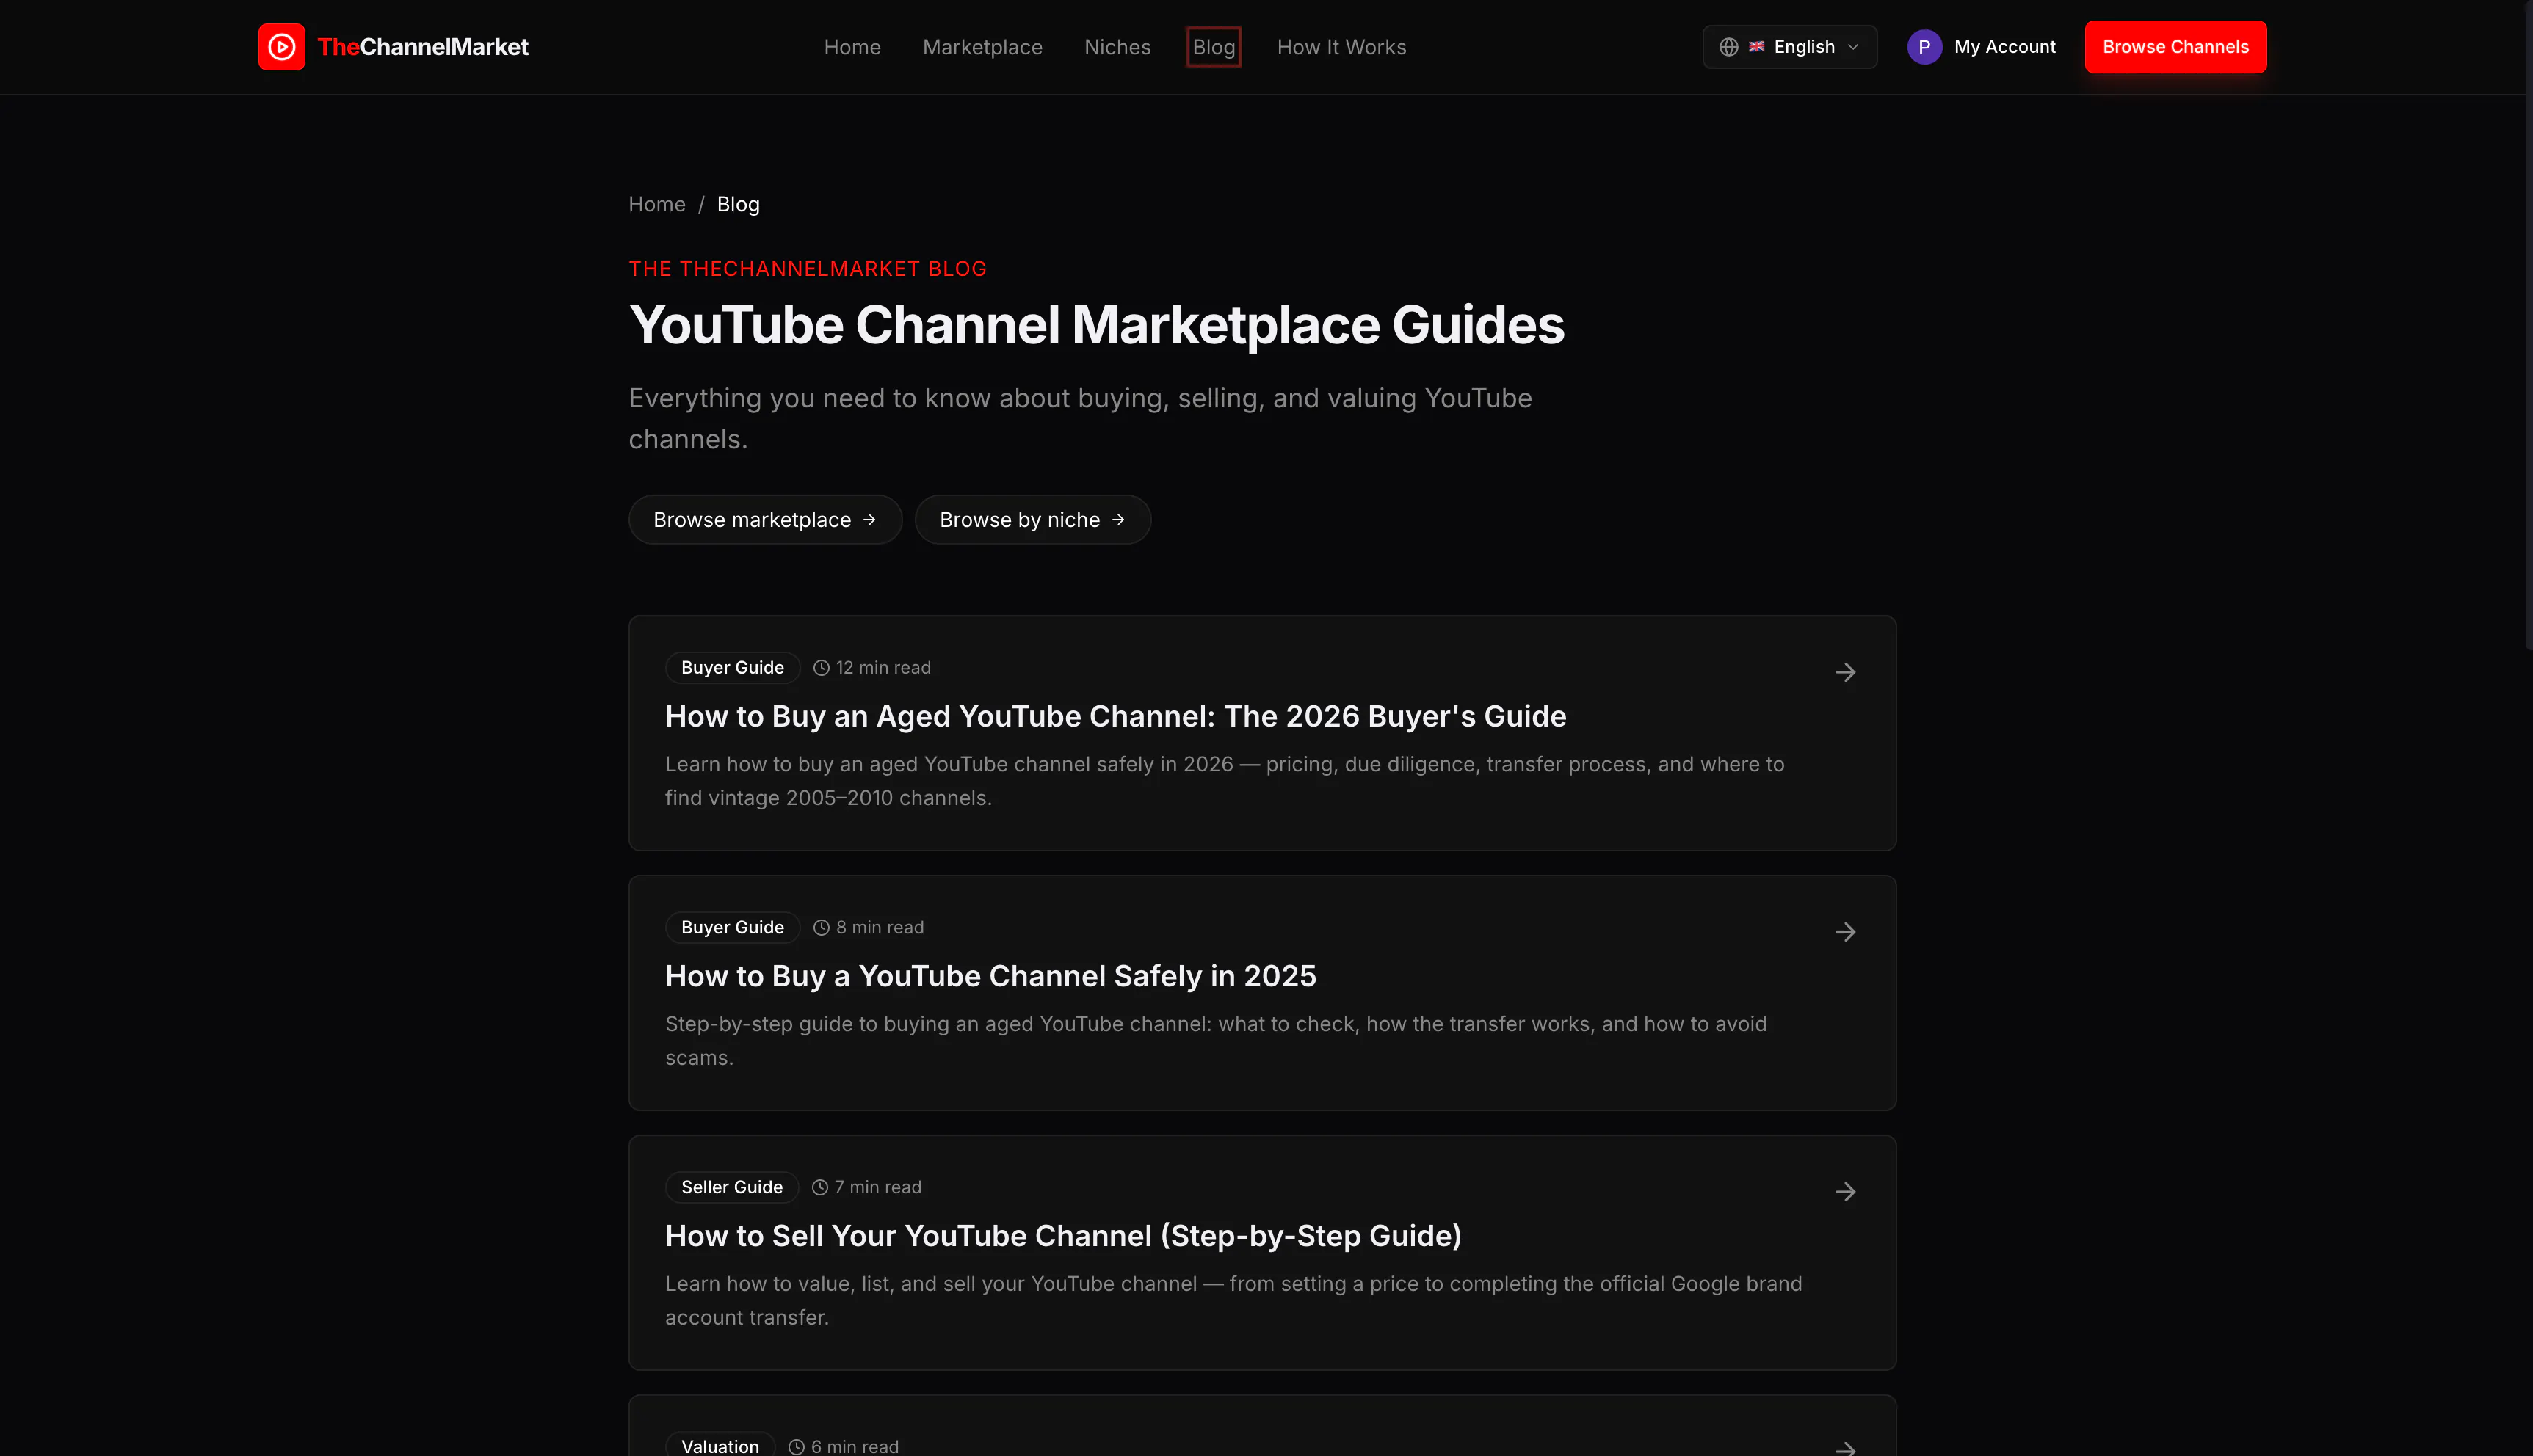Open 'How to Buy a YouTube Channel Safely in 2025'

(990, 976)
